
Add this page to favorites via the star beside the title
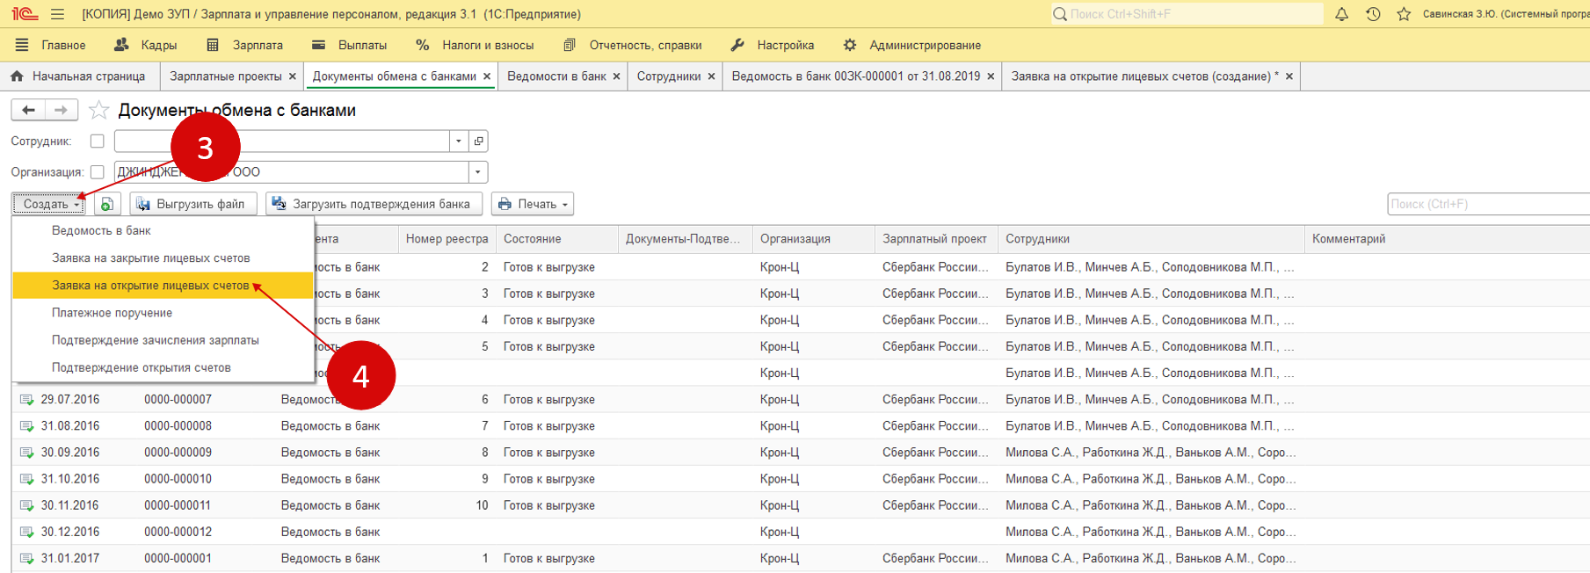point(99,110)
